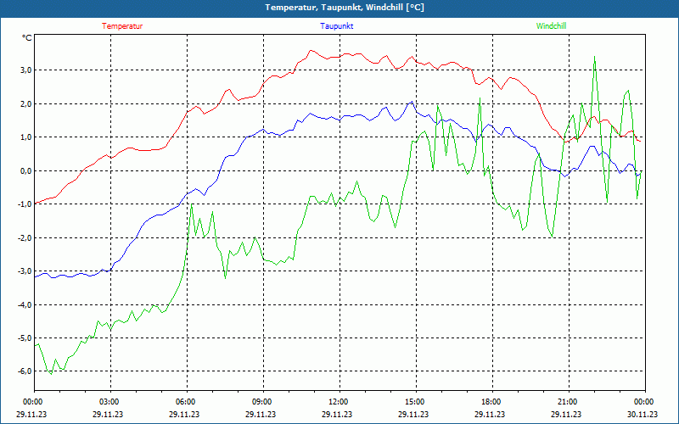
Task: Click the 1,0 y-axis value
Action: point(25,137)
